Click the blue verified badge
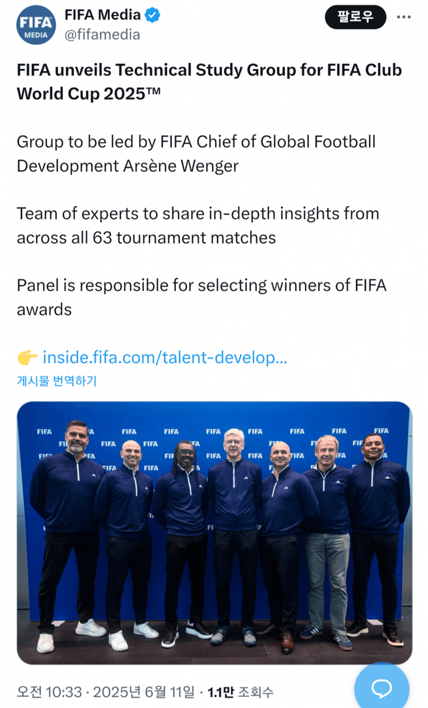This screenshot has height=708, width=428. coord(154,14)
